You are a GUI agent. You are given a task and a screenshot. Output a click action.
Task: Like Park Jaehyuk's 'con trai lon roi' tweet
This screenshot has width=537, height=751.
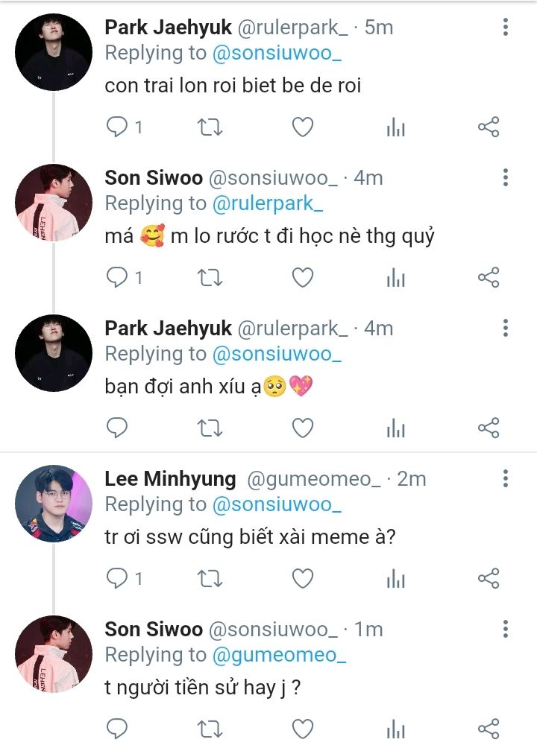coord(302,127)
